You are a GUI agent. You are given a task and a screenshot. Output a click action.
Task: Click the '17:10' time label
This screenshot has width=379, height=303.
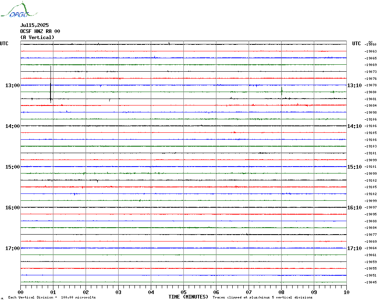(355, 248)
